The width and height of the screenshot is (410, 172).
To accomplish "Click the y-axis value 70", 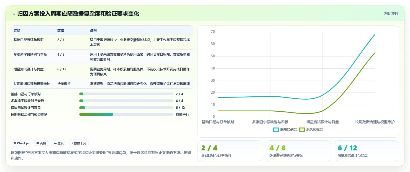I will point(213,32).
